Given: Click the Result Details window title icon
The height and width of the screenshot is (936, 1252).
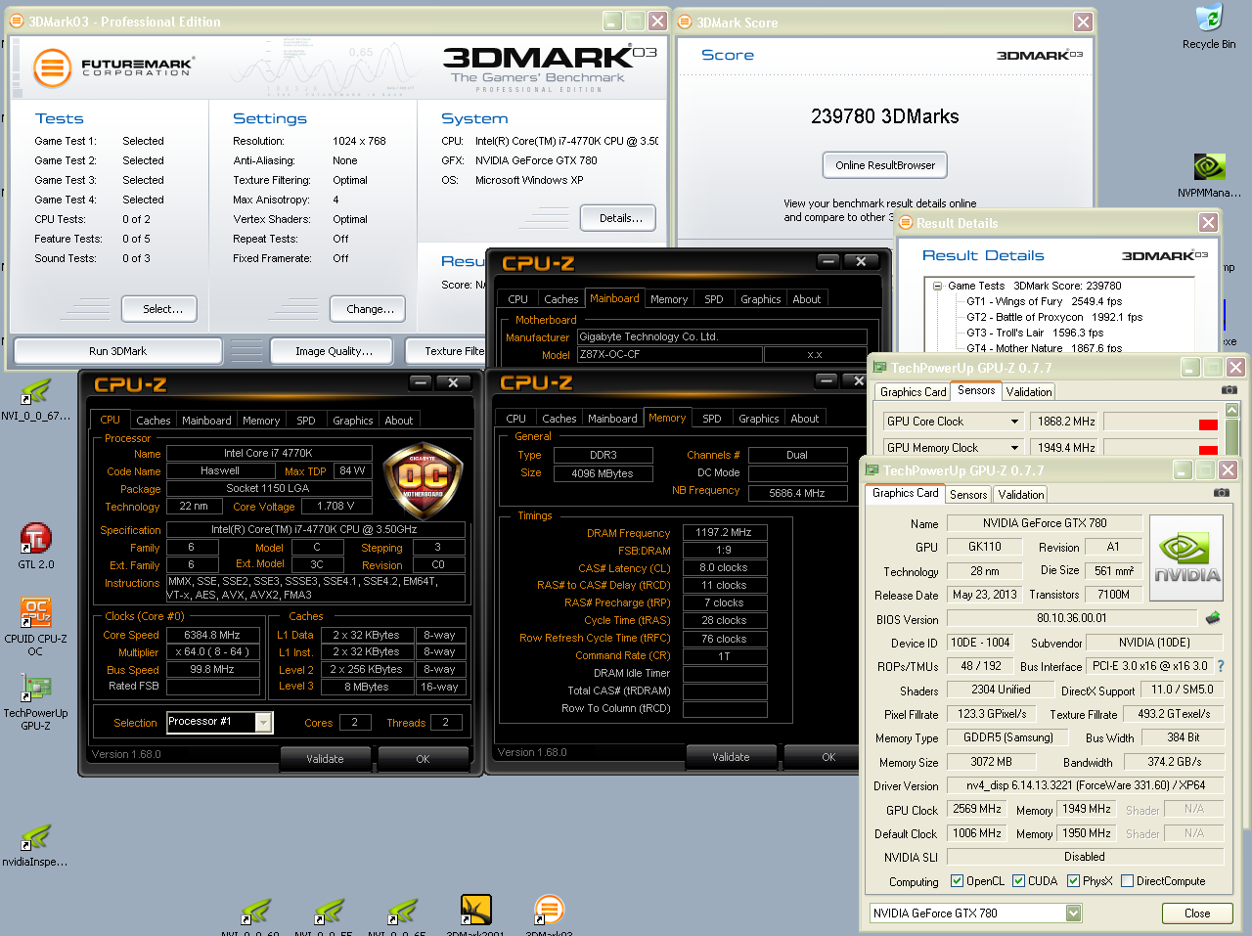Looking at the screenshot, I should [x=906, y=223].
